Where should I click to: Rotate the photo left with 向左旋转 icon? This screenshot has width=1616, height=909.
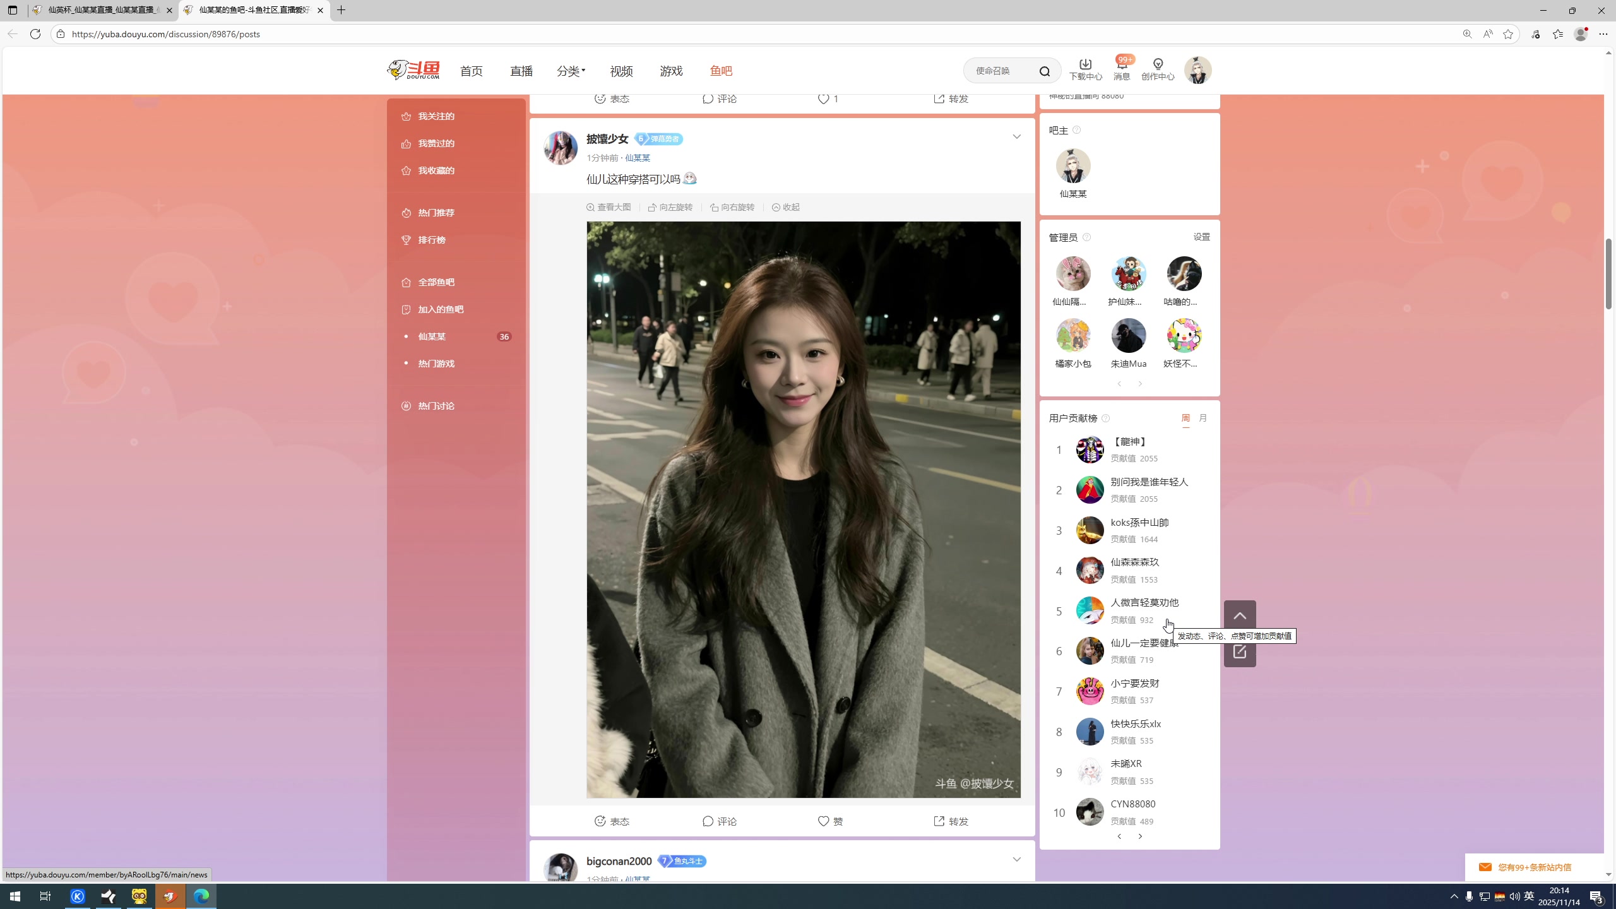[x=670, y=206]
